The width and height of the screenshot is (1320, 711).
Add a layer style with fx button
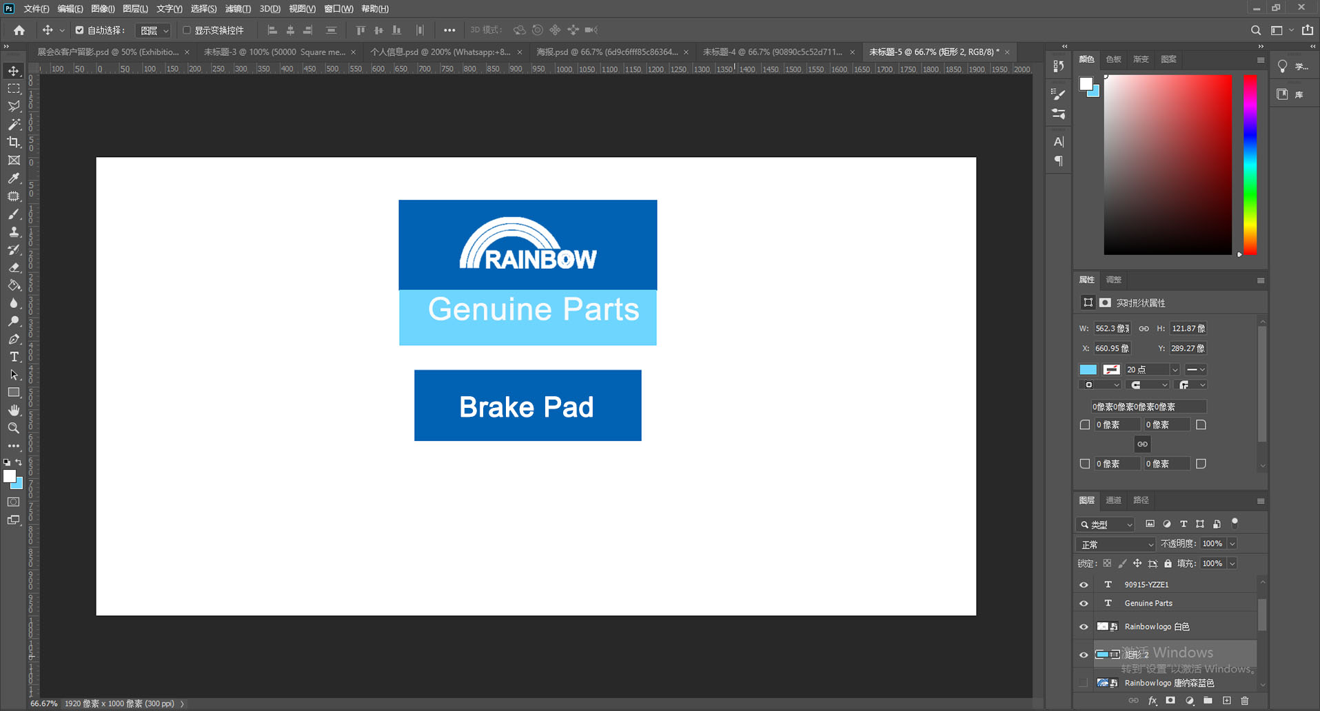[x=1153, y=701]
